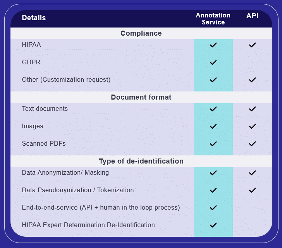Screen dimensions: 282x248
Task: Select the Type of de-identification heading
Action: [x=141, y=161]
